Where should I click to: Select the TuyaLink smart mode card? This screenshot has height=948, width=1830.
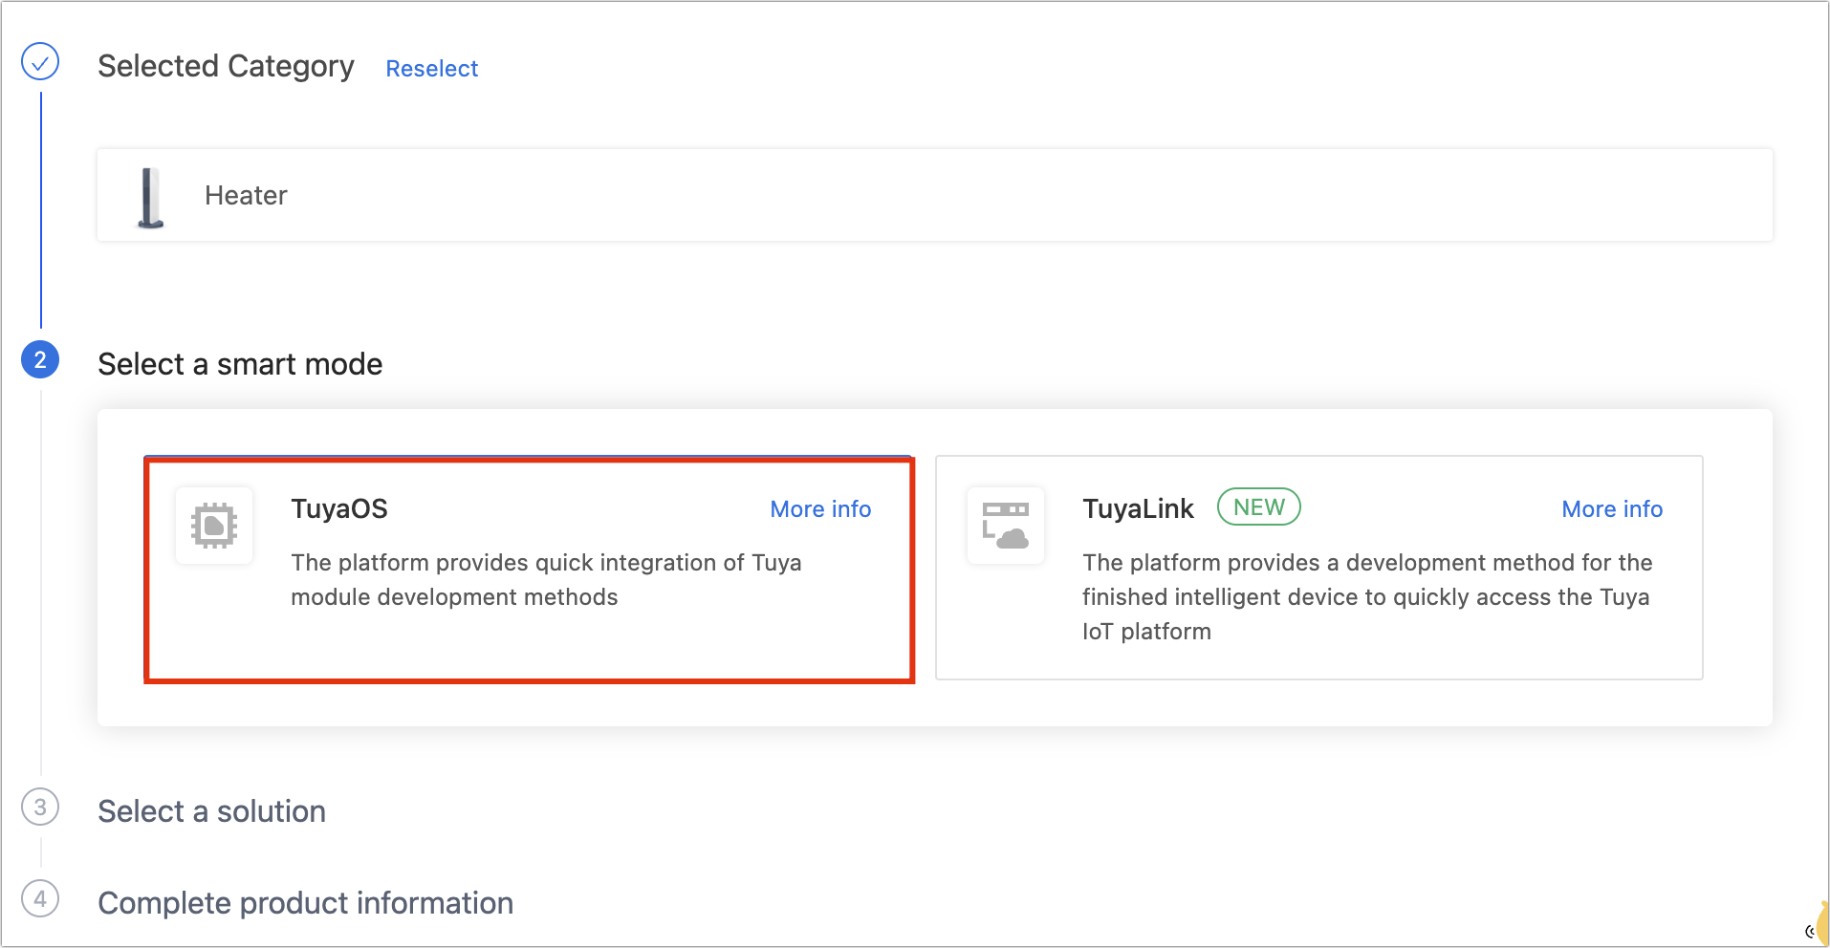1318,568
